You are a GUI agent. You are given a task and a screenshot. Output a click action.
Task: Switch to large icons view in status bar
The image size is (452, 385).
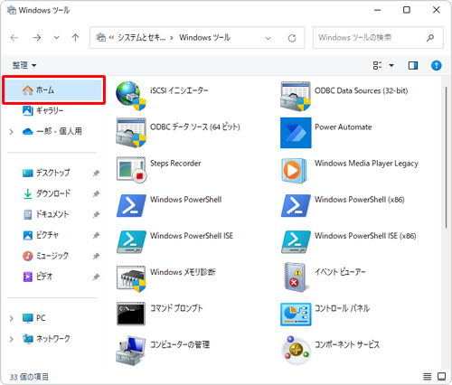click(442, 376)
